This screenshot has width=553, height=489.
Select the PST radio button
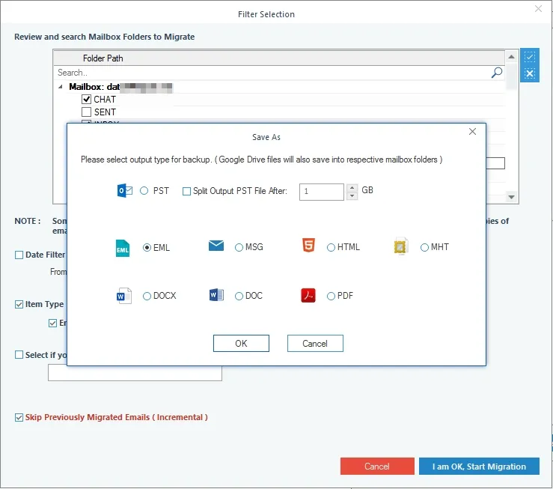coord(144,191)
